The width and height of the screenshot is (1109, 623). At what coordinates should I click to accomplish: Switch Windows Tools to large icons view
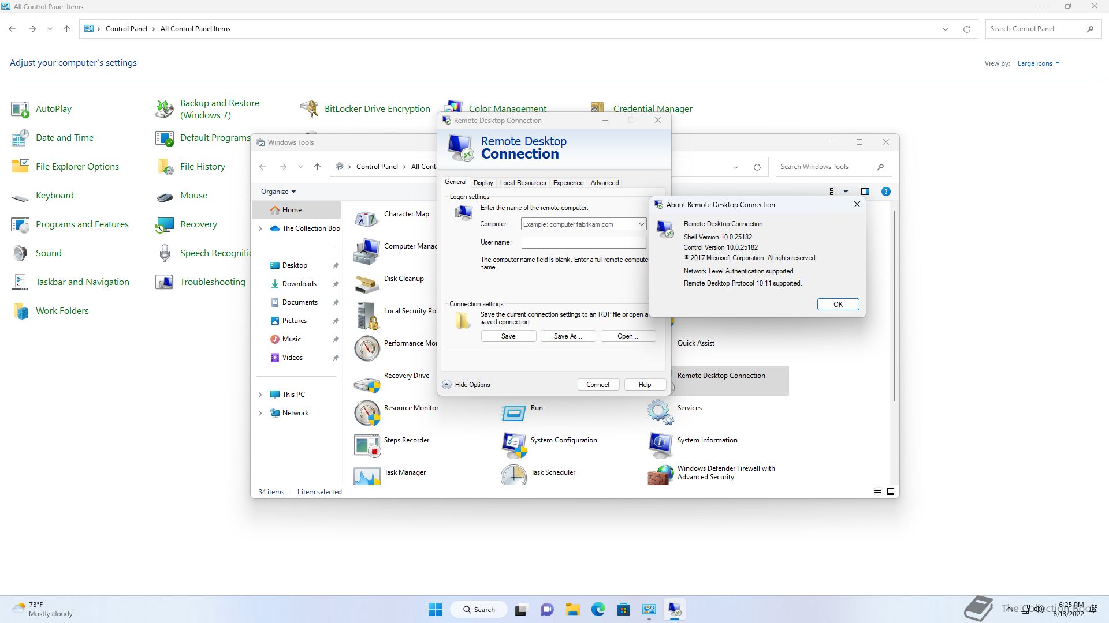click(x=891, y=491)
